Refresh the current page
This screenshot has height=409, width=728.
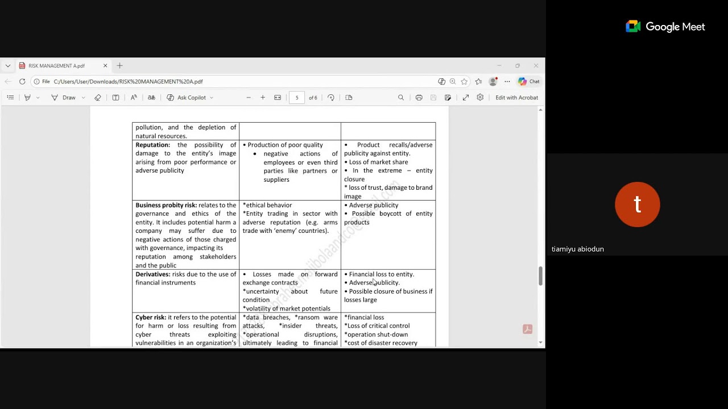point(22,82)
